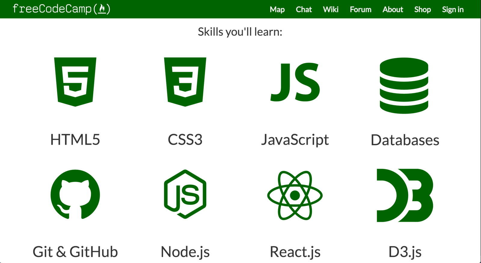Click the "Skills you'll learn:" heading
This screenshot has width=481, height=263.
(x=240, y=32)
